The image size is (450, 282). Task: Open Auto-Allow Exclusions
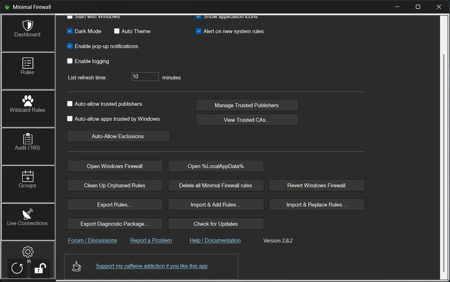click(x=118, y=136)
